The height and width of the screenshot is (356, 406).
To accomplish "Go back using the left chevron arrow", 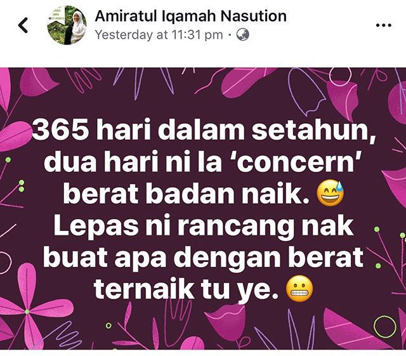I will coord(23,25).
